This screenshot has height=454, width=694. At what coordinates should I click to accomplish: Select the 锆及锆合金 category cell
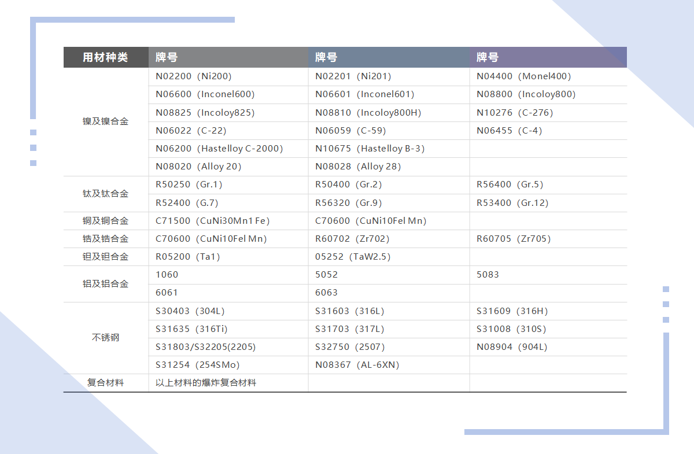click(x=106, y=239)
